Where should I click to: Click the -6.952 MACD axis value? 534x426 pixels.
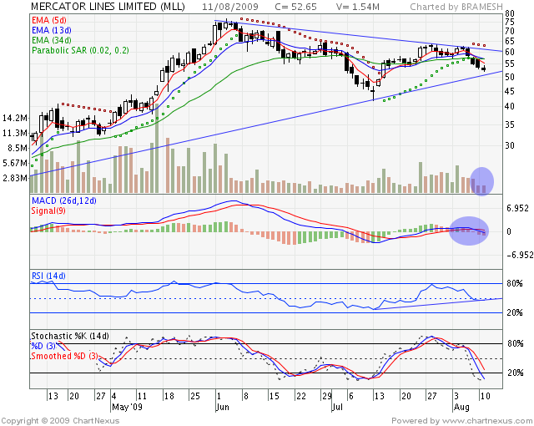(519, 255)
